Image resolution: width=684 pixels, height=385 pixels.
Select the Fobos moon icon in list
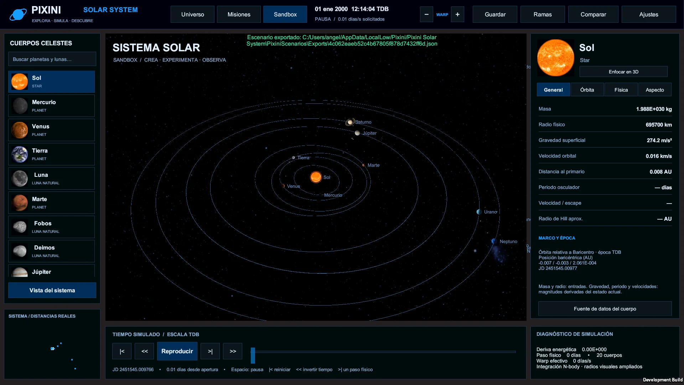point(20,227)
